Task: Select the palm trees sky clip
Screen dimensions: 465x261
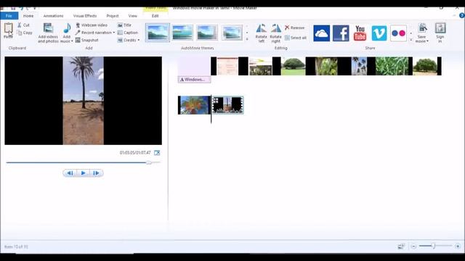Action: [359, 66]
